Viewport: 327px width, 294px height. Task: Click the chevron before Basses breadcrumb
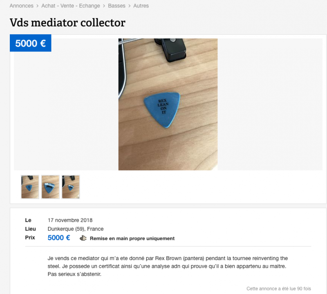tap(104, 6)
